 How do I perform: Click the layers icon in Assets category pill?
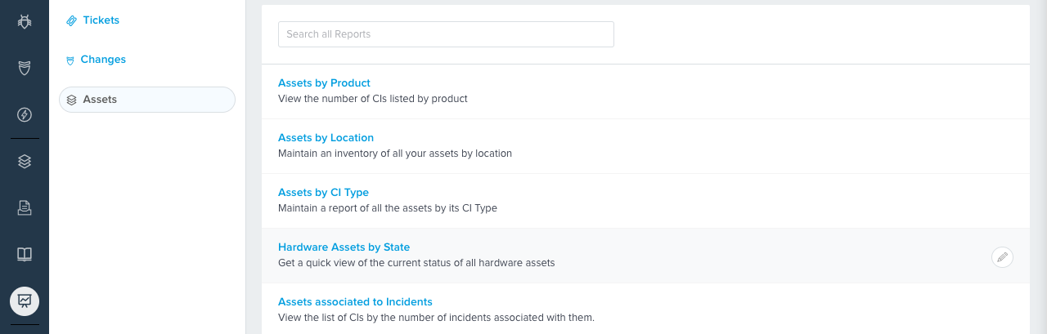pos(72,100)
